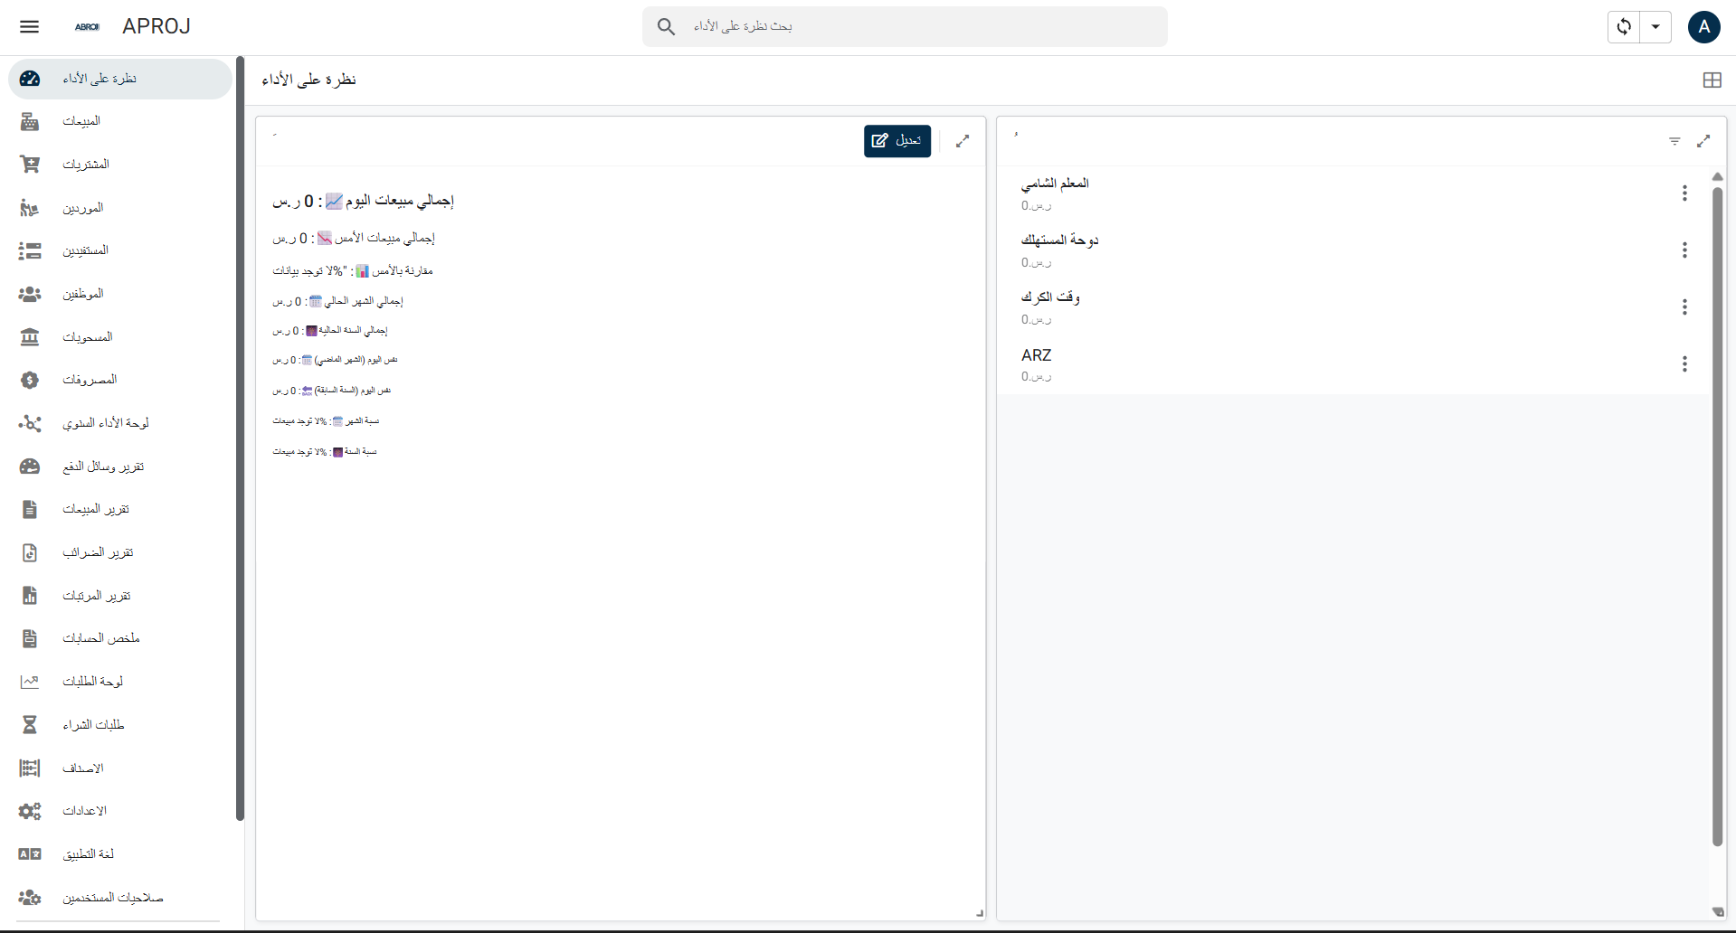
Task: Click the search field بحث نظرة على الأداء
Action: point(905,26)
